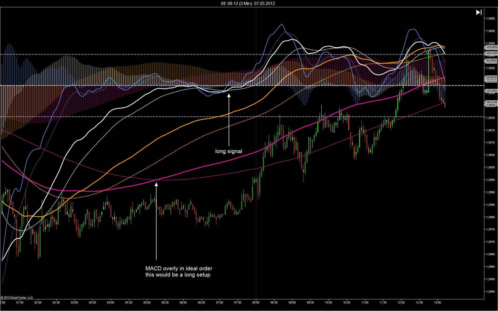Click the 123,4230 indicator value marker
This screenshot has width=498, height=311.
point(491,47)
